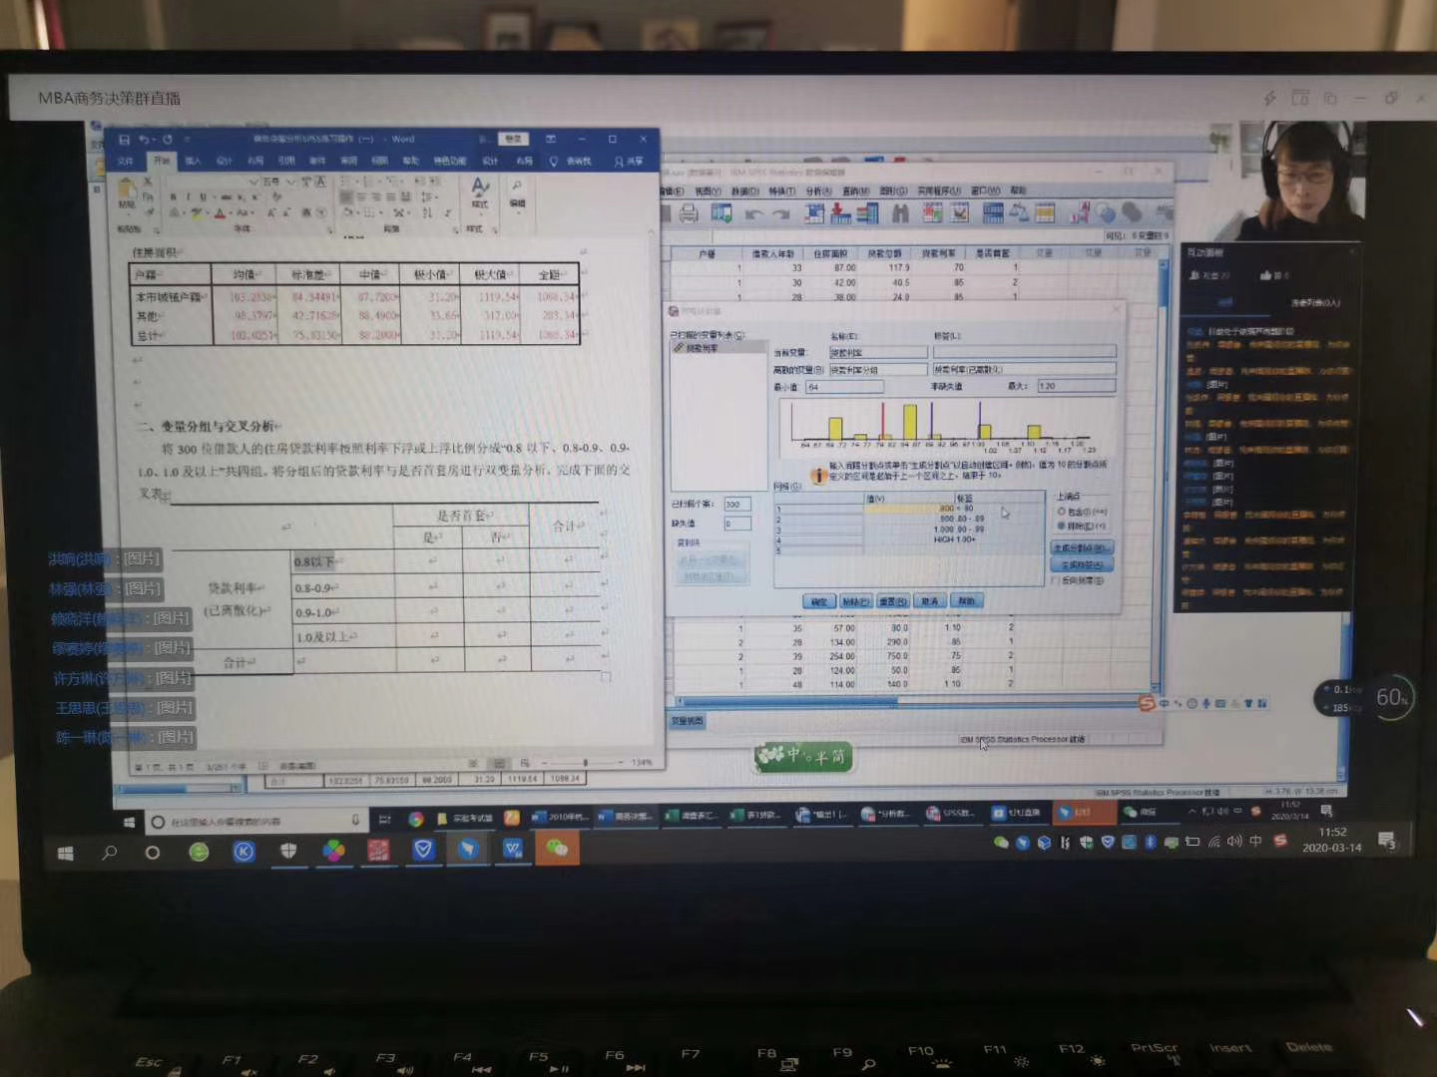Click the SPSS redo arrow icon

(781, 213)
